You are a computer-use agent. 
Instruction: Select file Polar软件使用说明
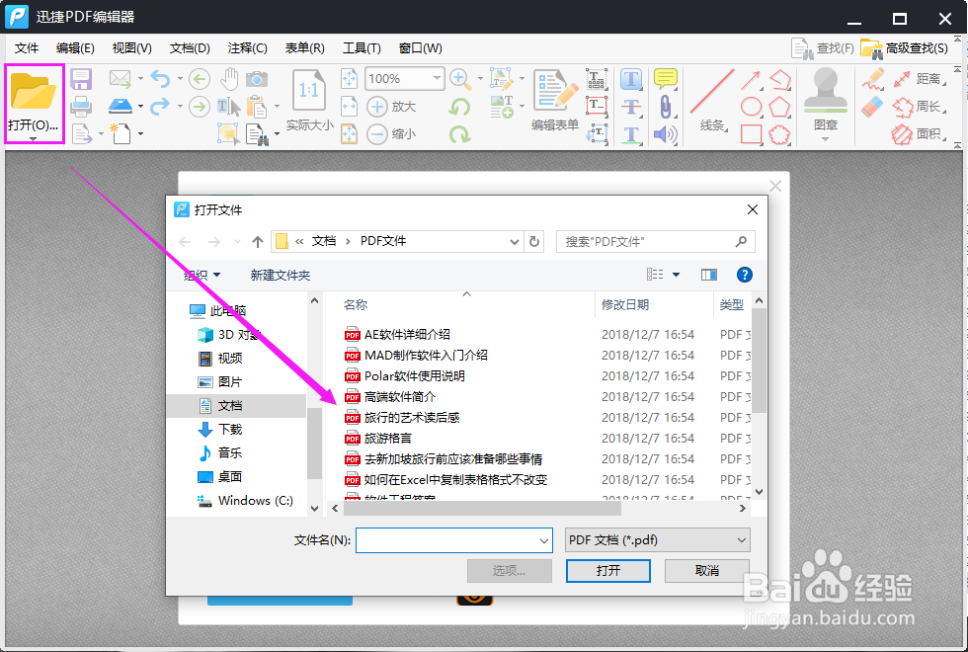[x=414, y=376]
